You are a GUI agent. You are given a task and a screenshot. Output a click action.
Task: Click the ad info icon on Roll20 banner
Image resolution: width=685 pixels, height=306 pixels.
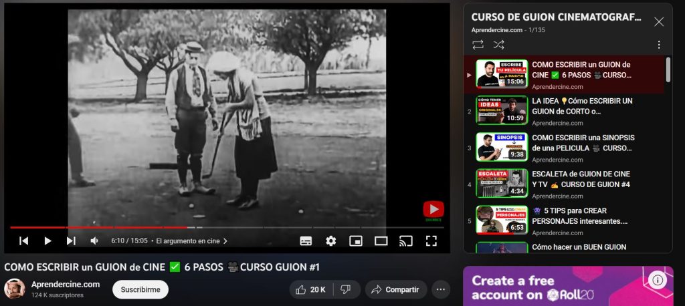tap(658, 280)
